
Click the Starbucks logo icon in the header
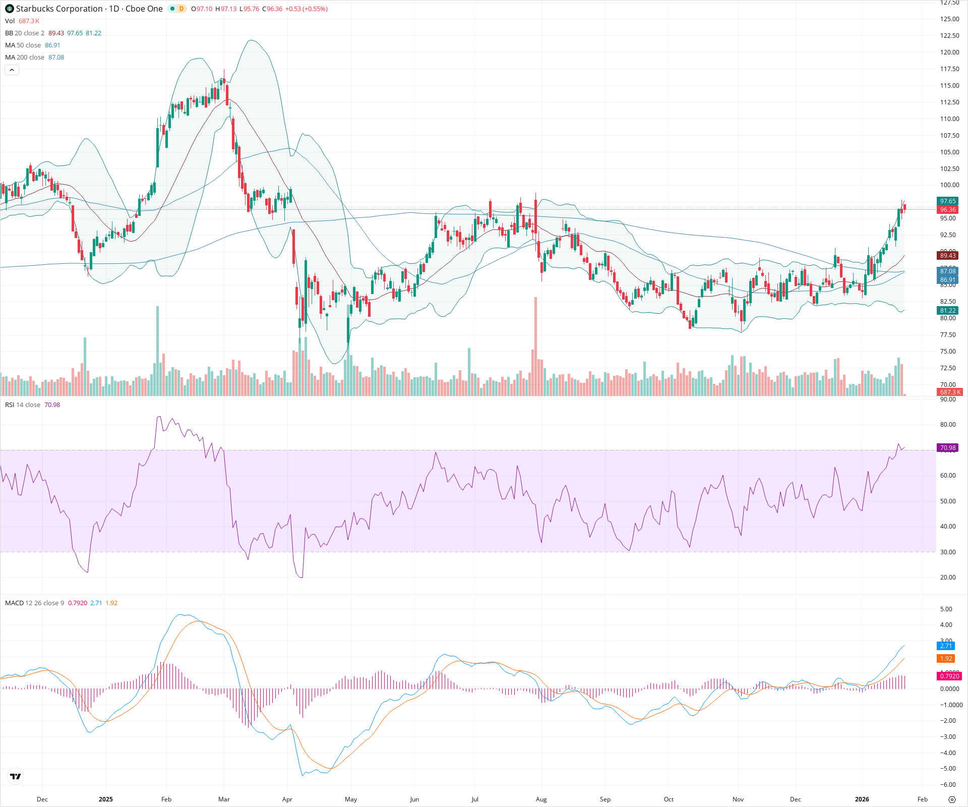[10, 9]
